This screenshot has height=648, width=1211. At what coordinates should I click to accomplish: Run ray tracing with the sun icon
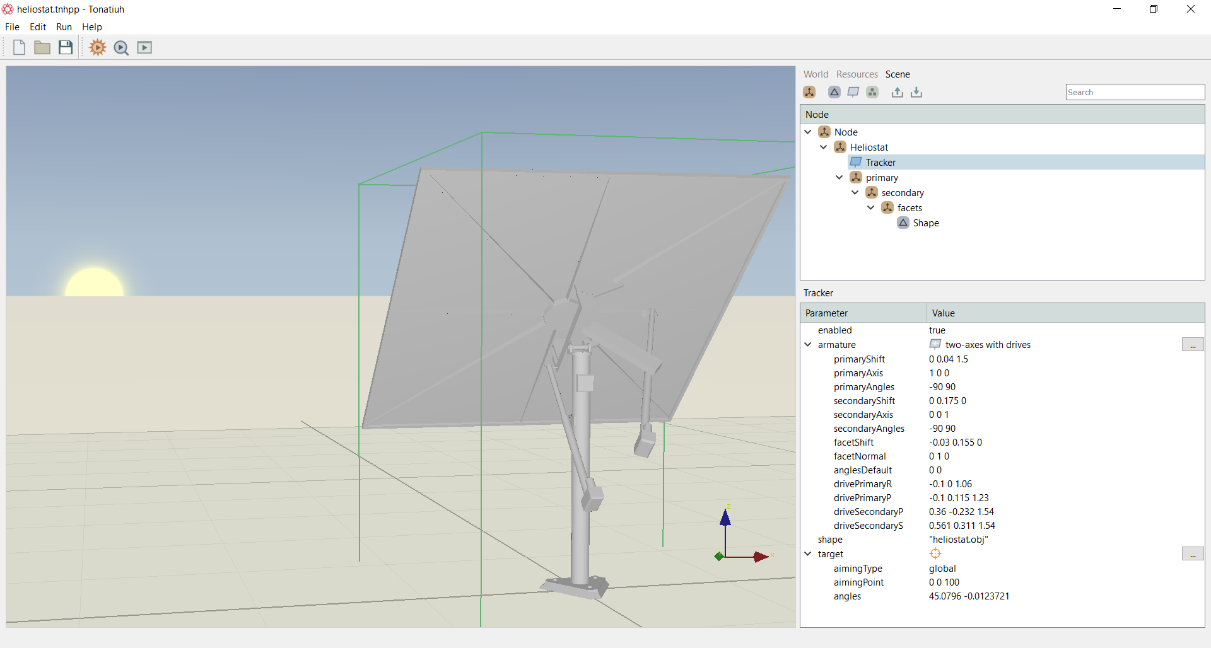click(x=98, y=47)
